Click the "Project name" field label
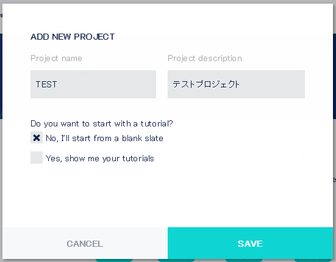336x262 pixels. (x=56, y=59)
